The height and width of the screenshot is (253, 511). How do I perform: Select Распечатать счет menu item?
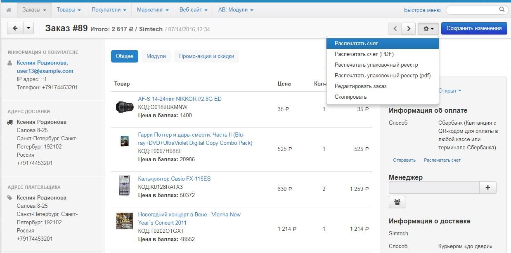pos(382,43)
